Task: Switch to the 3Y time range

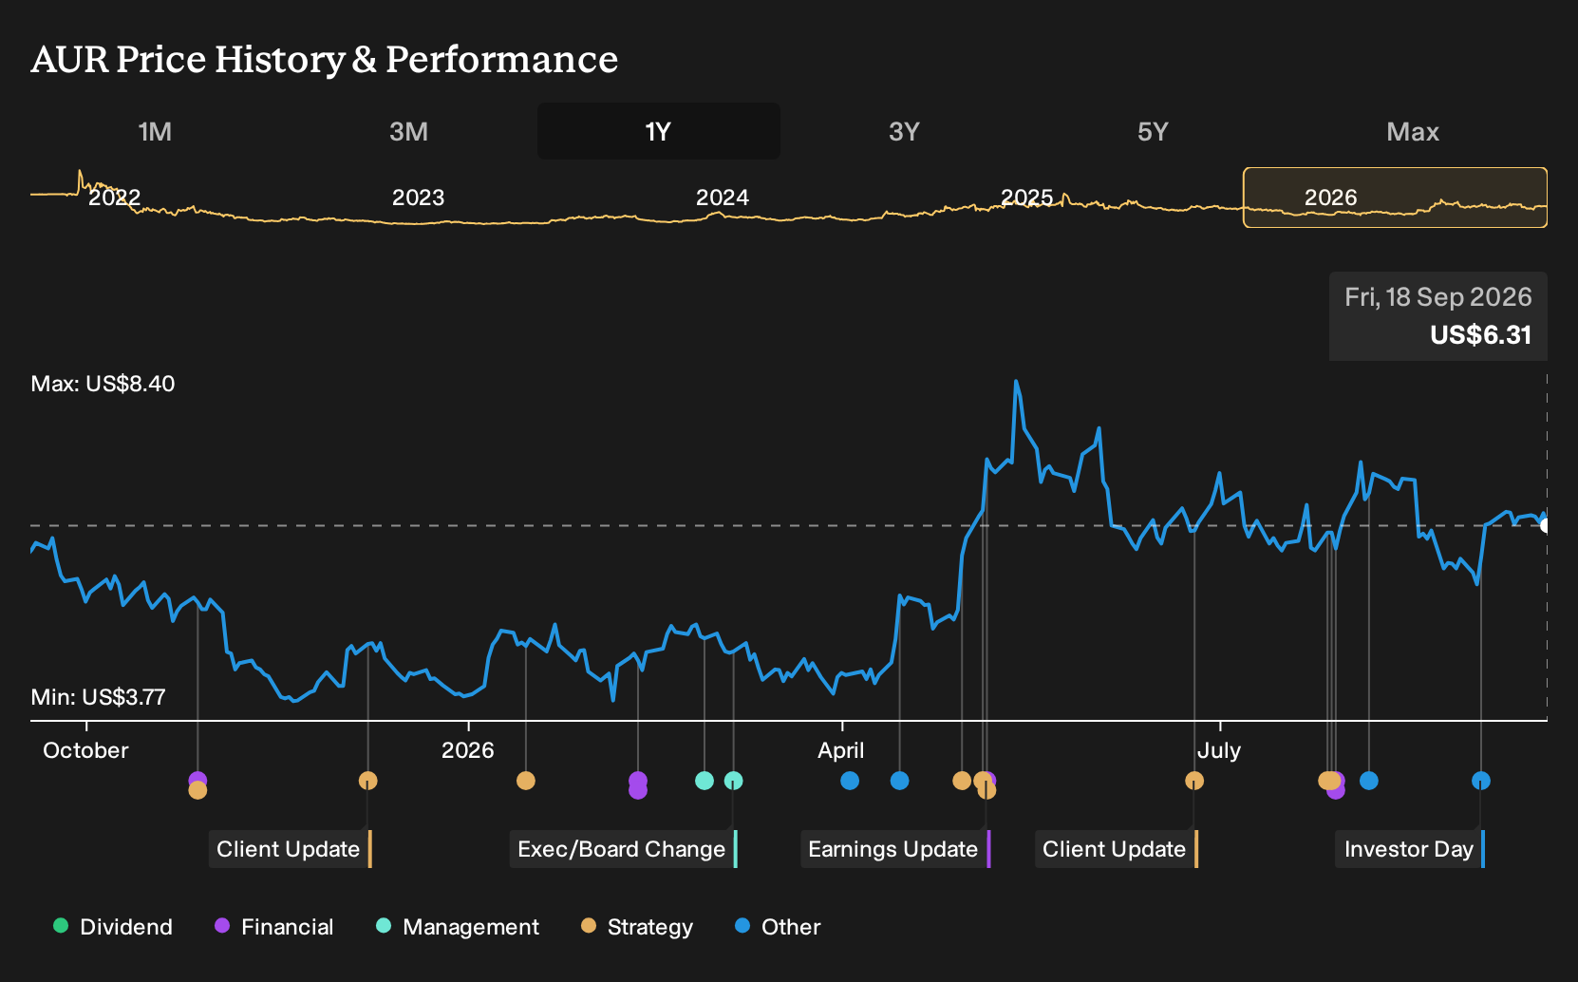Action: tap(904, 131)
